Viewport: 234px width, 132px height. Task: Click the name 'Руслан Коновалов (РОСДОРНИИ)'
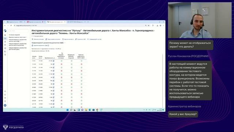pyautogui.click(x=188, y=56)
